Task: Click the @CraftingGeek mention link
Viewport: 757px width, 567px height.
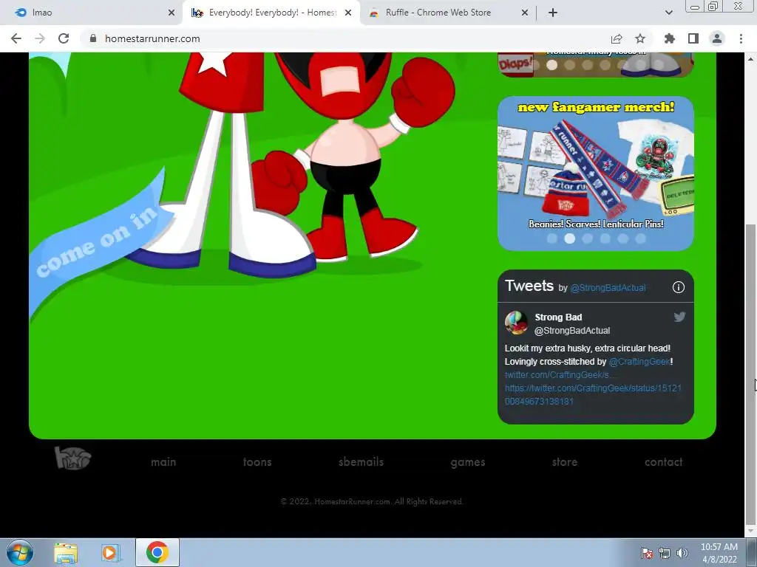Action: 639,362
